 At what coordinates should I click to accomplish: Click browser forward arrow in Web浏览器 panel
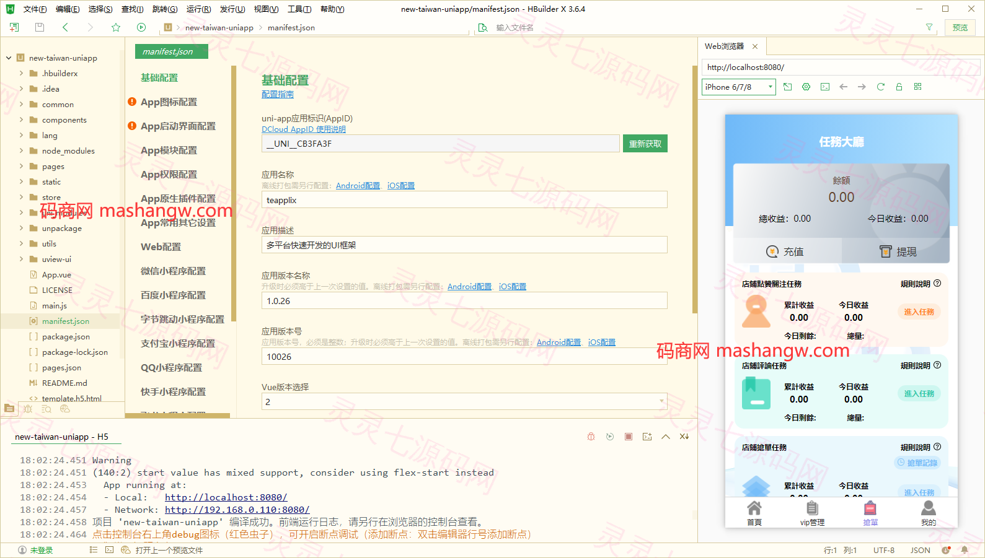pos(862,87)
